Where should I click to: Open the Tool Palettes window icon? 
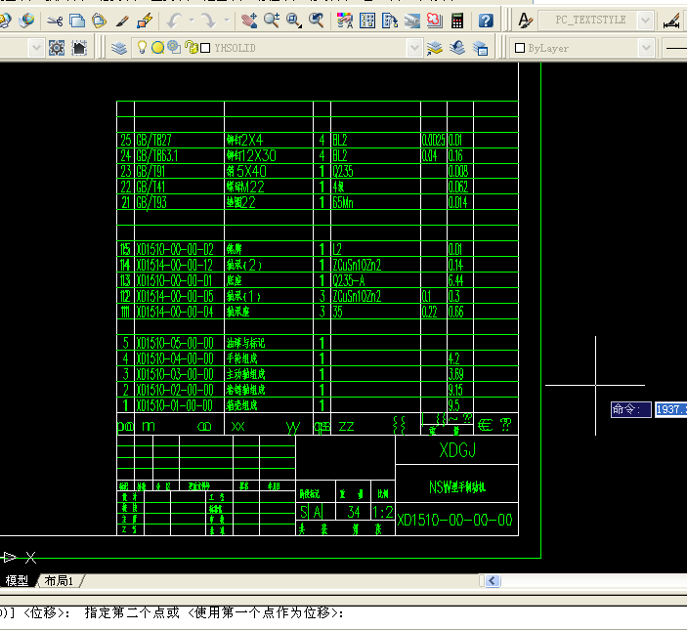pos(390,21)
